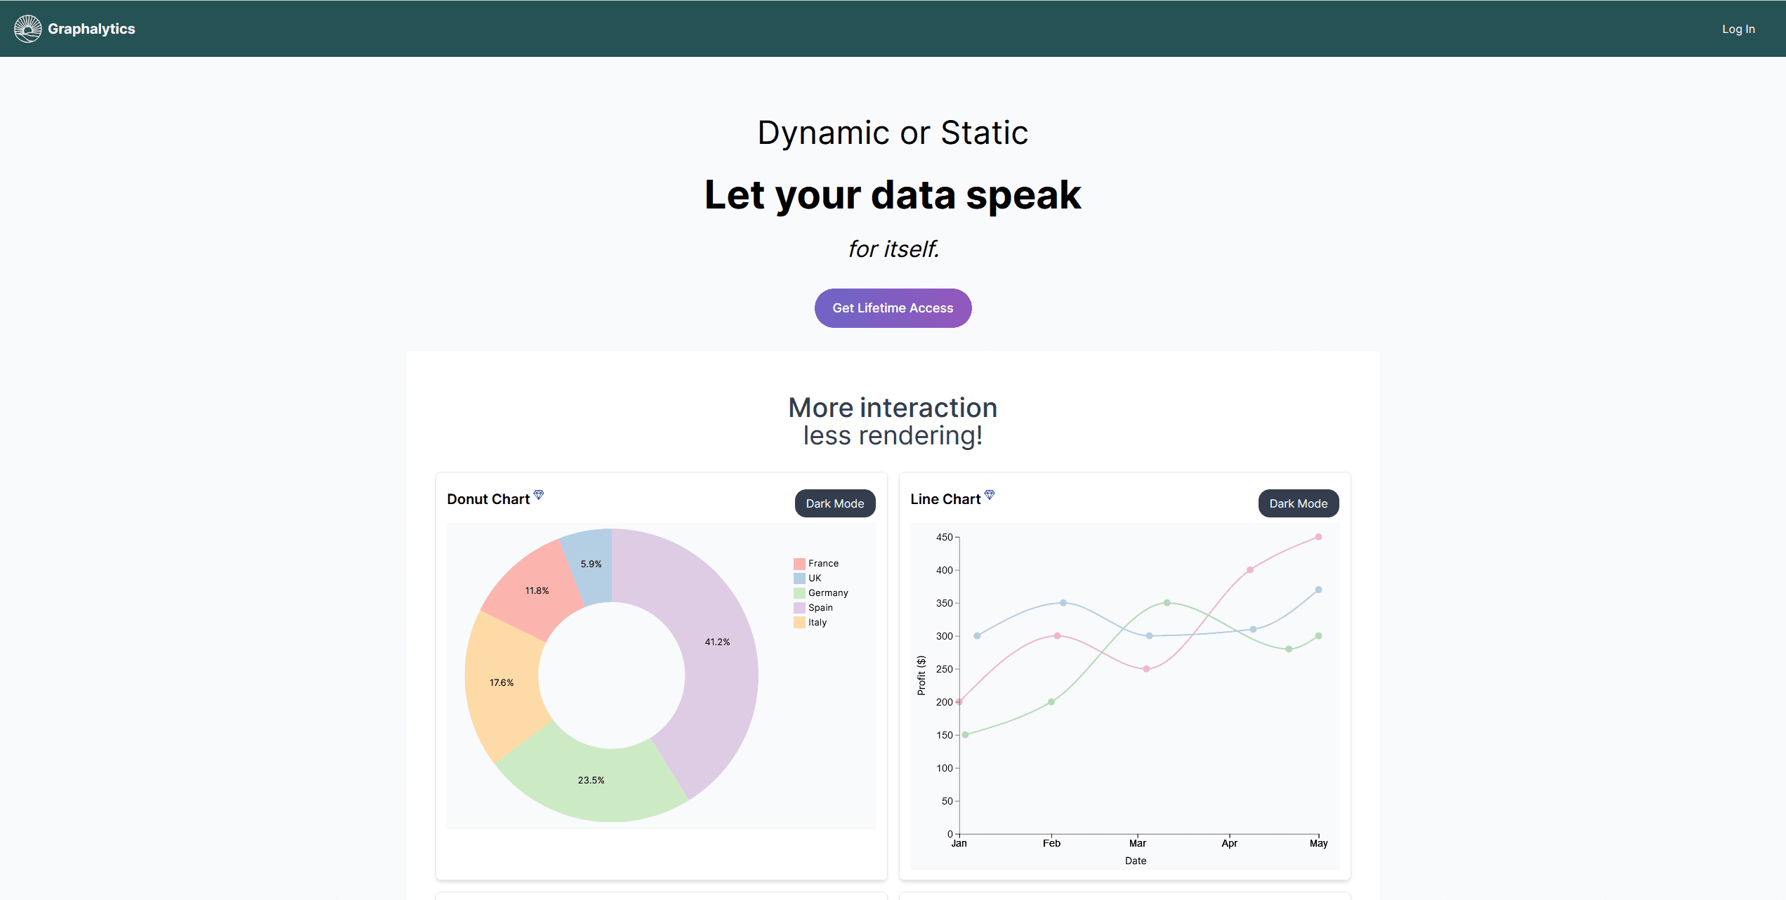This screenshot has width=1786, height=900.
Task: Click the 'Mar' x-axis tick label
Action: pos(1137,843)
